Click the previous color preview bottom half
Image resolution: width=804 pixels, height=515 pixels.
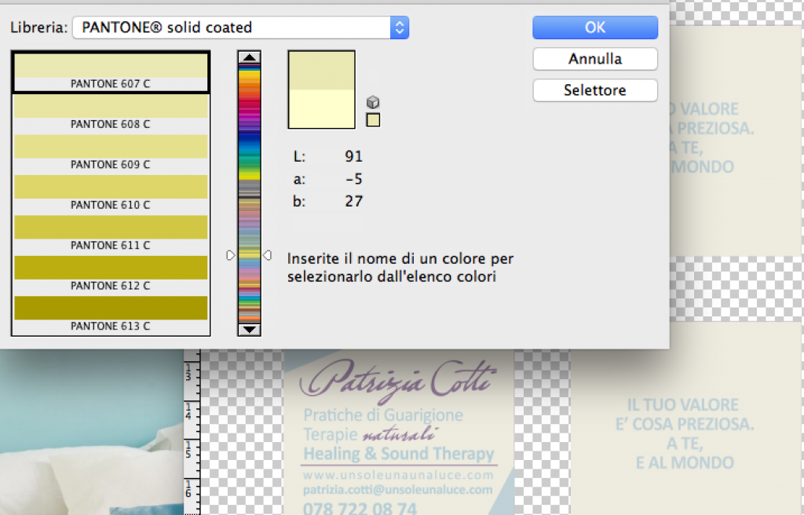(x=321, y=109)
